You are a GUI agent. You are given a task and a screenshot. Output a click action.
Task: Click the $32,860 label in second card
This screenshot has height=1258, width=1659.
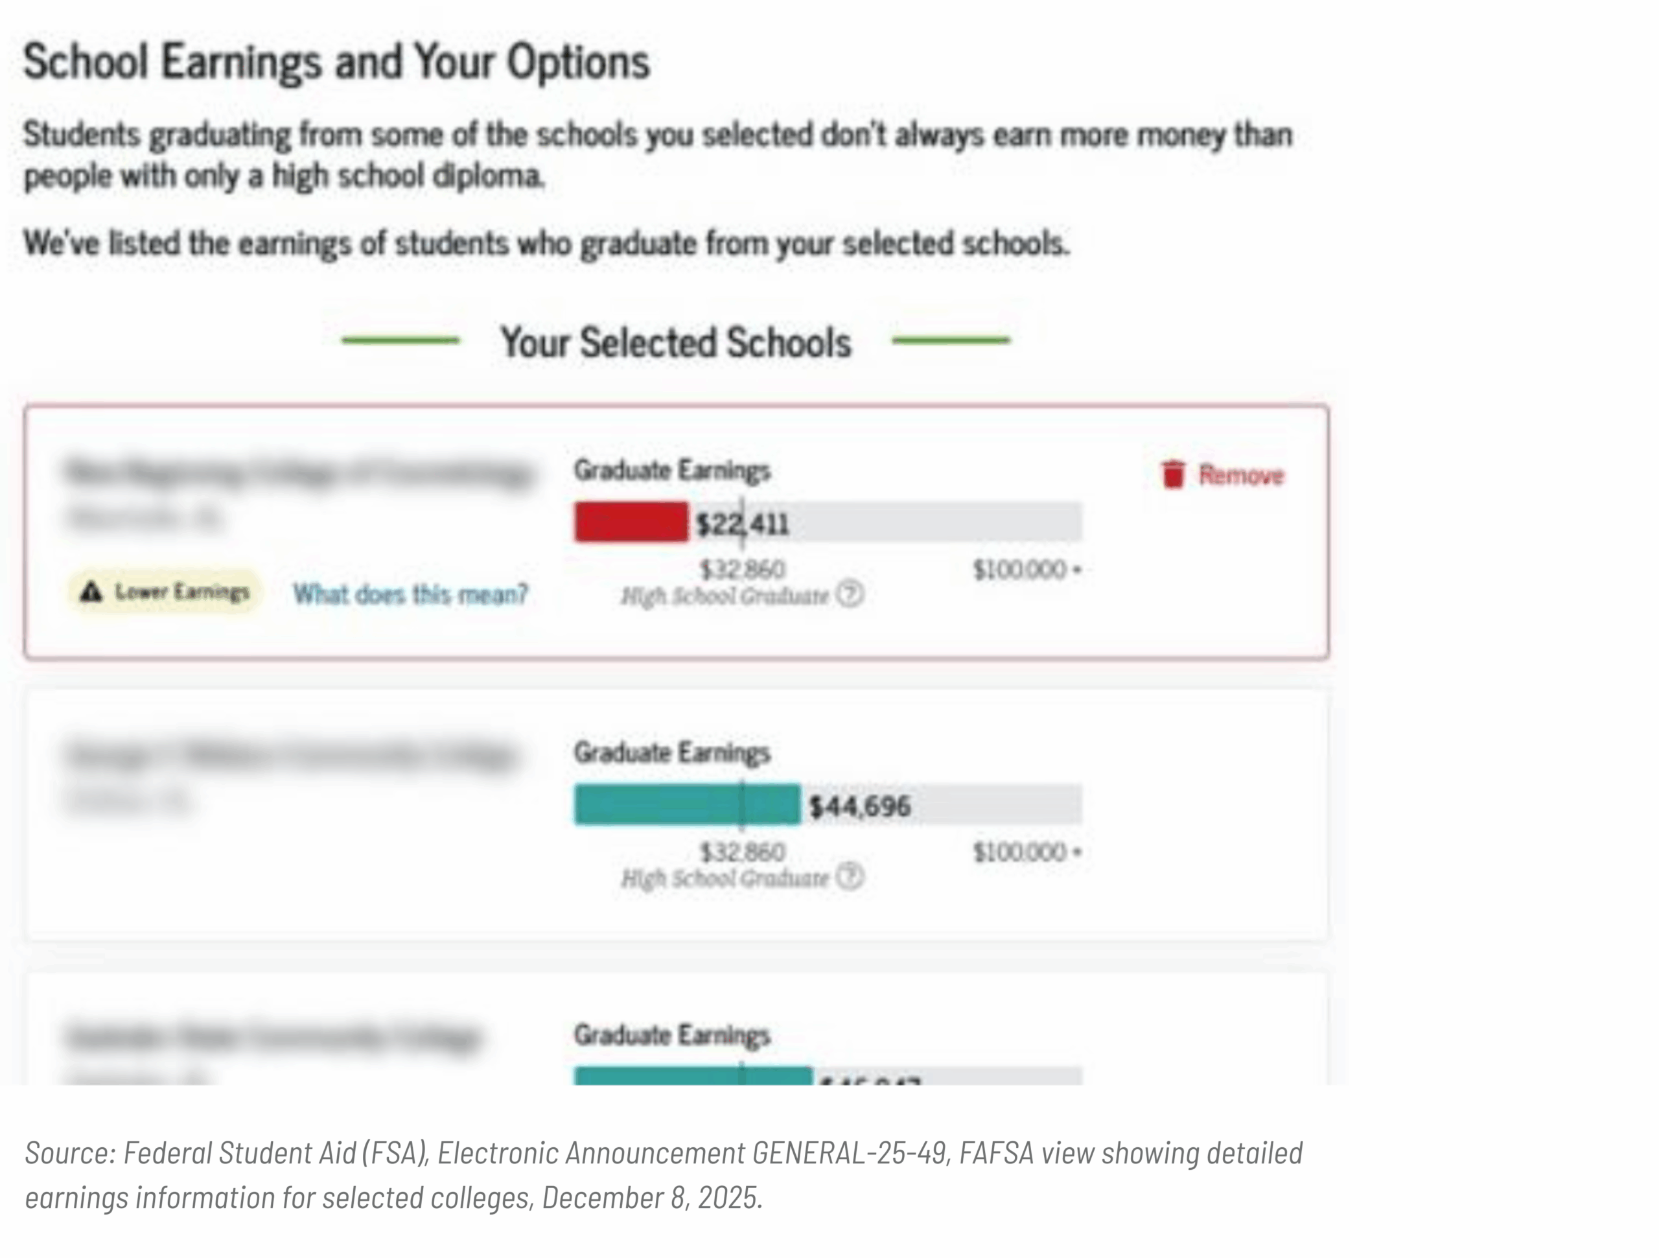point(743,852)
